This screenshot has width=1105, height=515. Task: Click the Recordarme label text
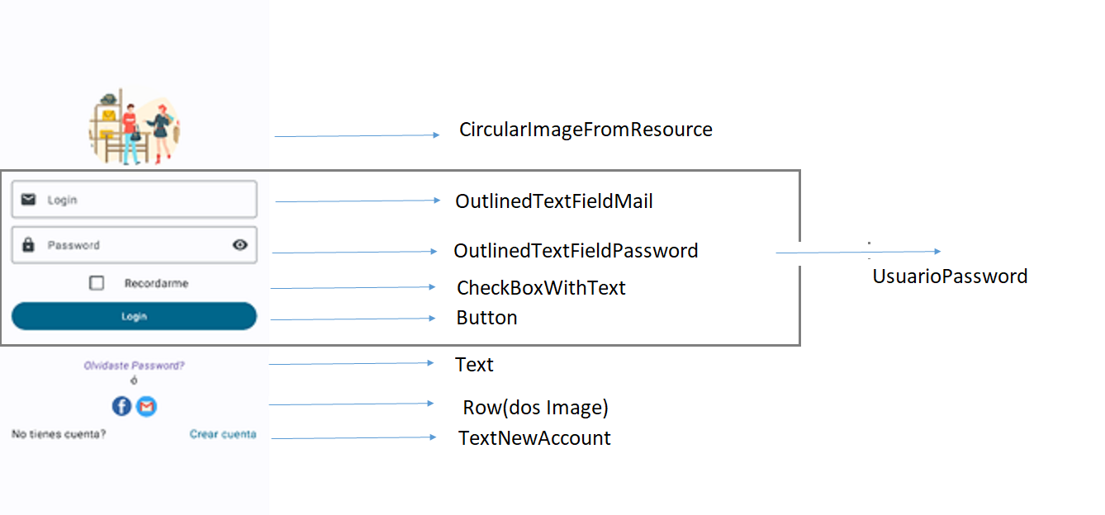pos(156,283)
